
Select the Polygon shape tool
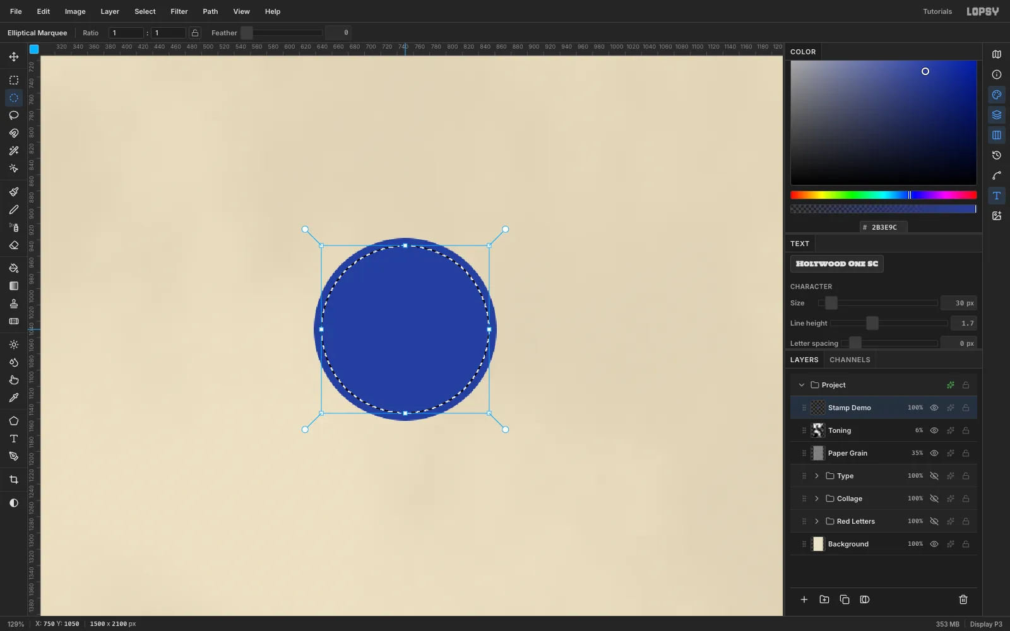tap(14, 421)
